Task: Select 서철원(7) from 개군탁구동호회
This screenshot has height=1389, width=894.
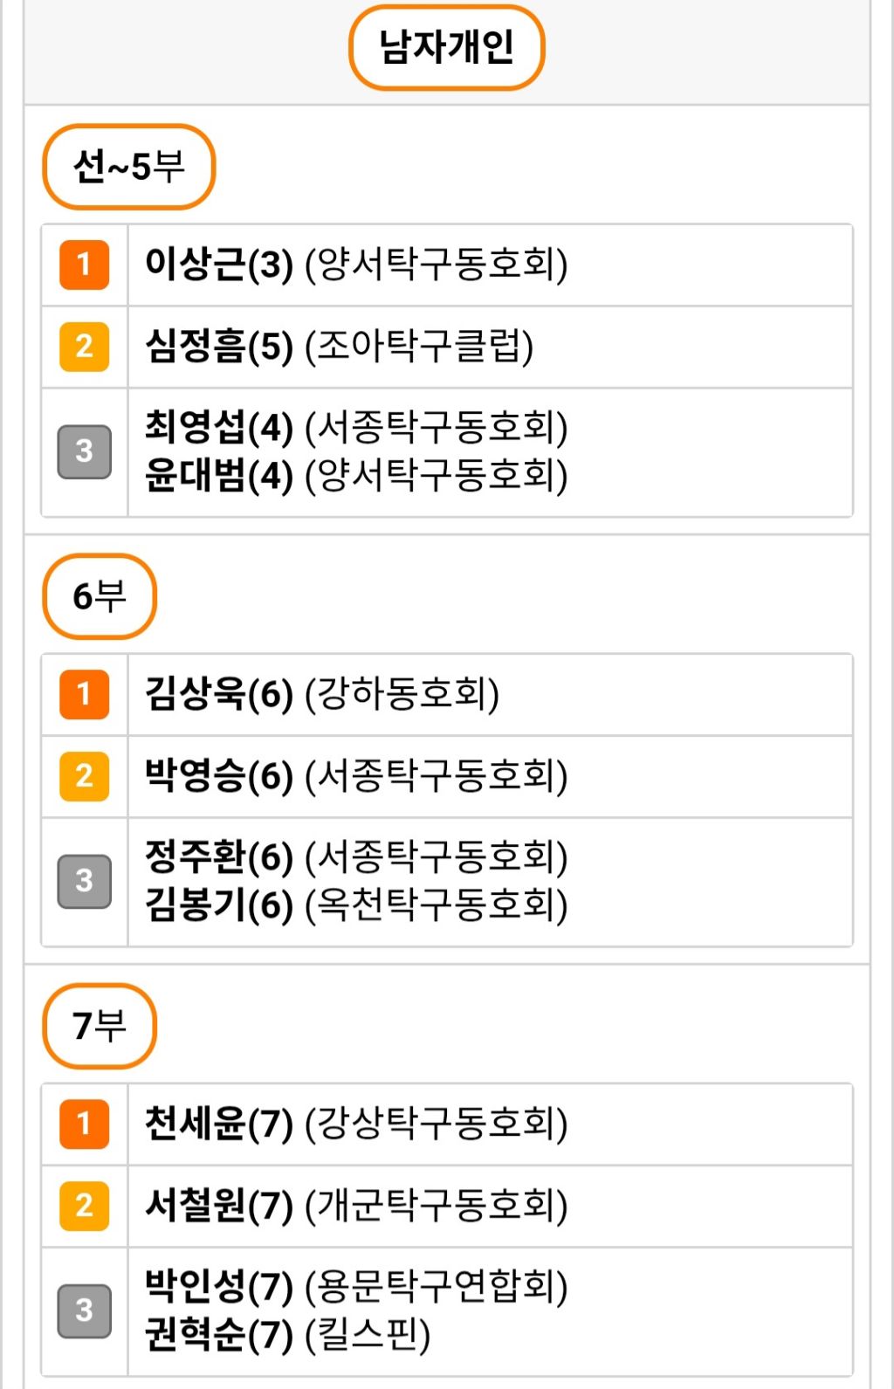Action: point(356,1206)
